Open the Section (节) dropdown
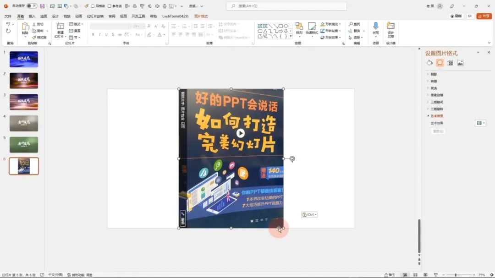 (75, 38)
